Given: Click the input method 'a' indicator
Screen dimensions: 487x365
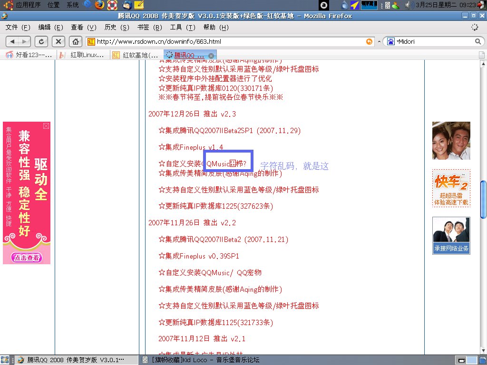Looking at the screenshot, I should pos(324,5).
